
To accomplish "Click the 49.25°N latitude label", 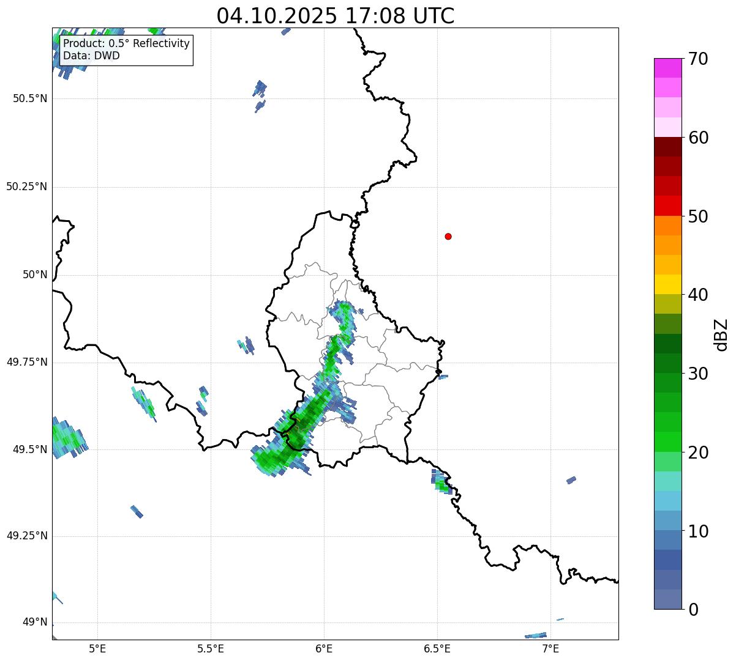I will point(27,536).
